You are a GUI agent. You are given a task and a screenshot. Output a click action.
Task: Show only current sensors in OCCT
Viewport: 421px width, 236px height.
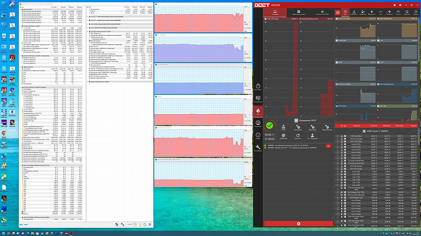[381, 12]
